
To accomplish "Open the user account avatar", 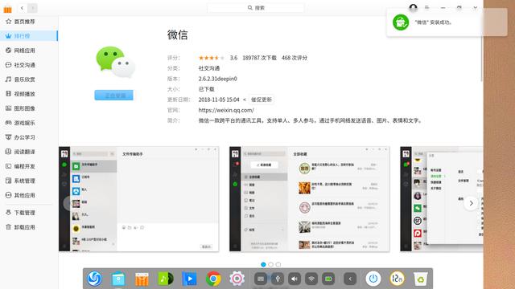I will [413, 7].
